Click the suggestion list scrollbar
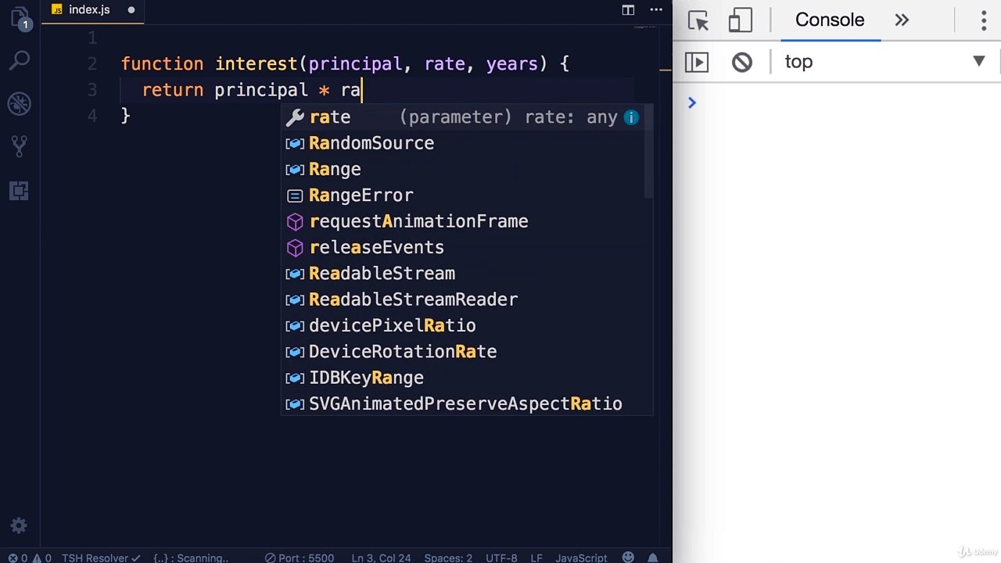The height and width of the screenshot is (563, 1001). pyautogui.click(x=649, y=152)
